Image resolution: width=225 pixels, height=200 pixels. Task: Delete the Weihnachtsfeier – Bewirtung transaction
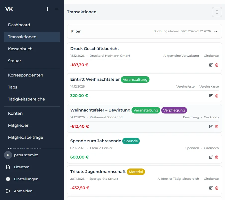pyautogui.click(x=217, y=126)
